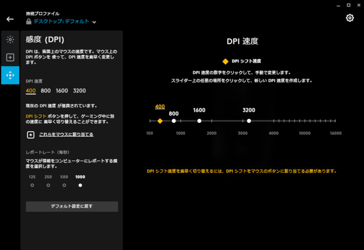Minimize the G HUB window
Viewport: 364px width, 250px height.
click(339, 5)
